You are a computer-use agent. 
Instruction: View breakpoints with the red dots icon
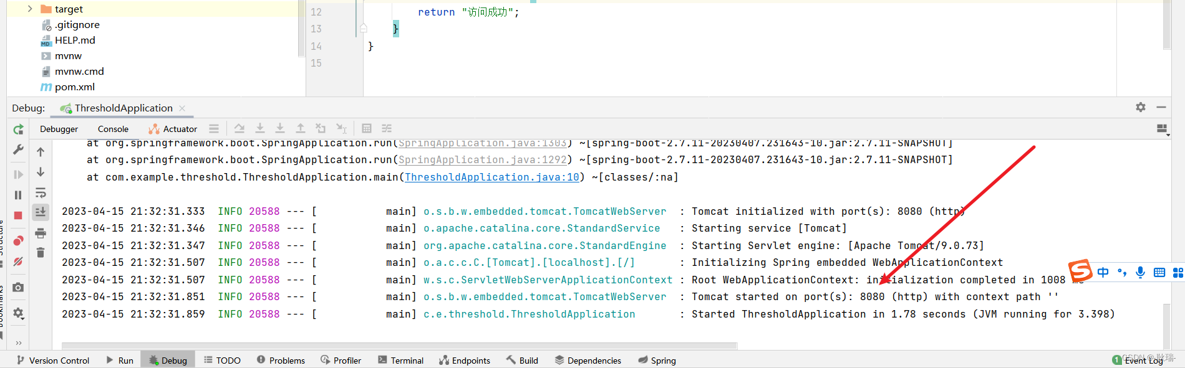(18, 240)
